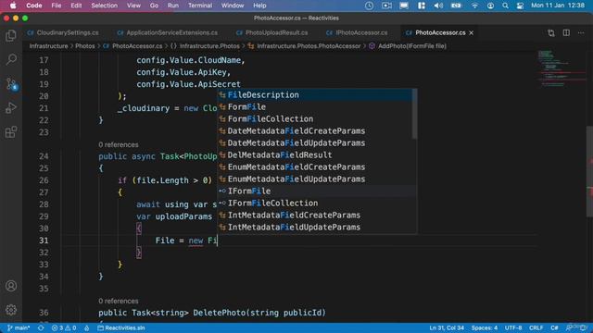Split the editor to the right

click(566, 33)
